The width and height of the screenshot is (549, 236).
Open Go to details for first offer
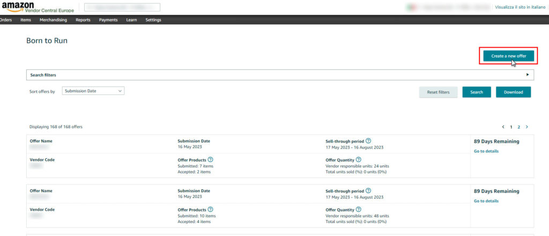point(486,151)
